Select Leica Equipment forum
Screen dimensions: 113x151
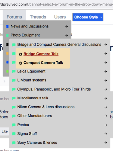(x=31, y=71)
